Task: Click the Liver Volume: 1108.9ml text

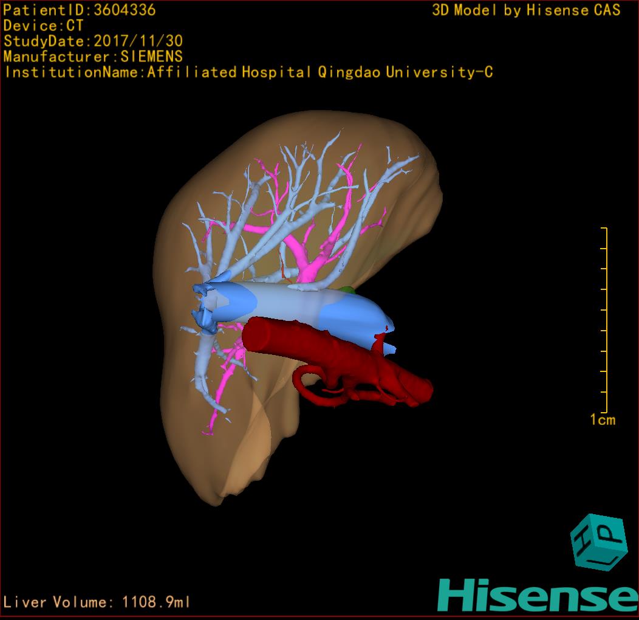Action: [x=96, y=602]
